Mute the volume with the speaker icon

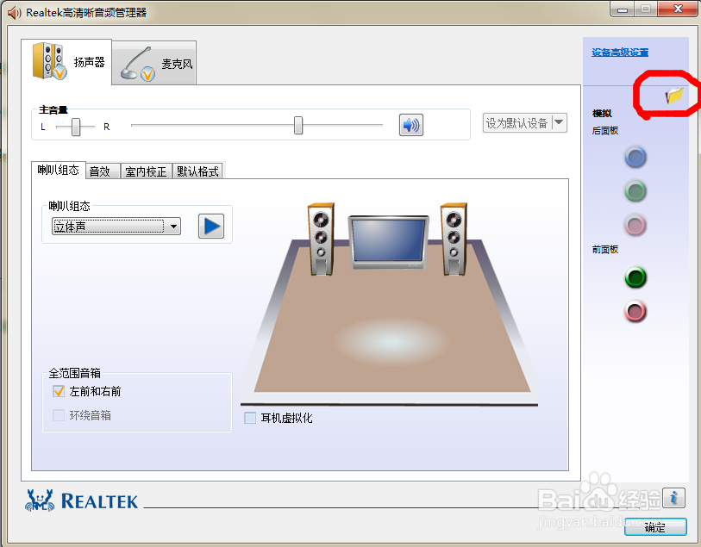point(410,124)
